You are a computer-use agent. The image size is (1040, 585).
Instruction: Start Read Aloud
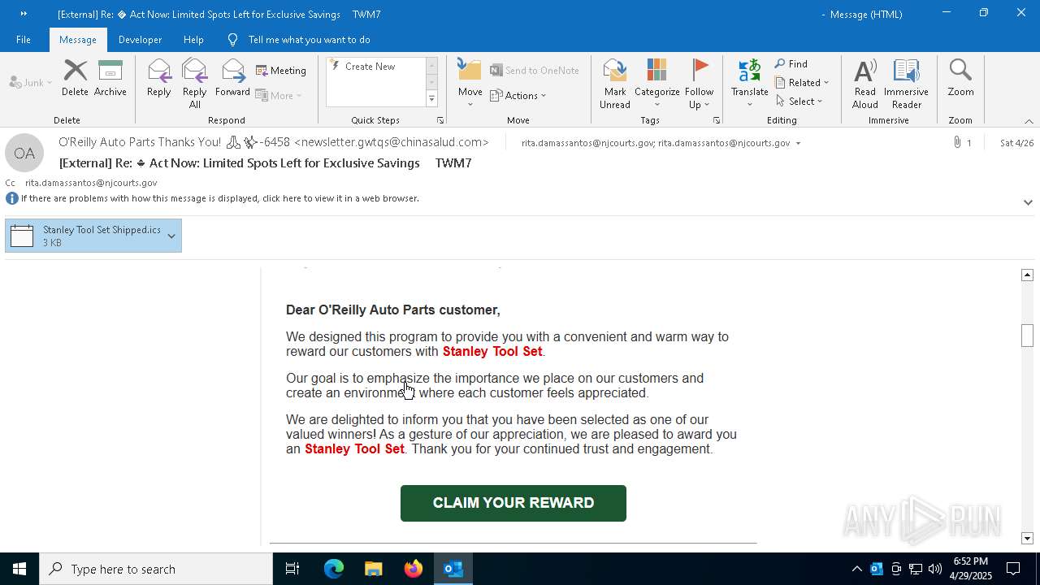pos(865,84)
